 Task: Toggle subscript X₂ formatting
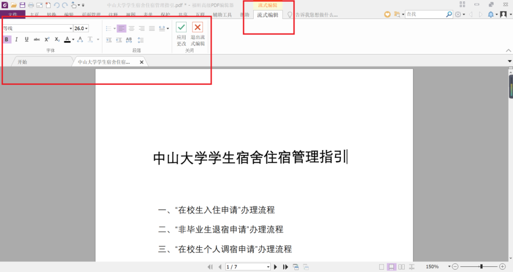[x=57, y=39]
